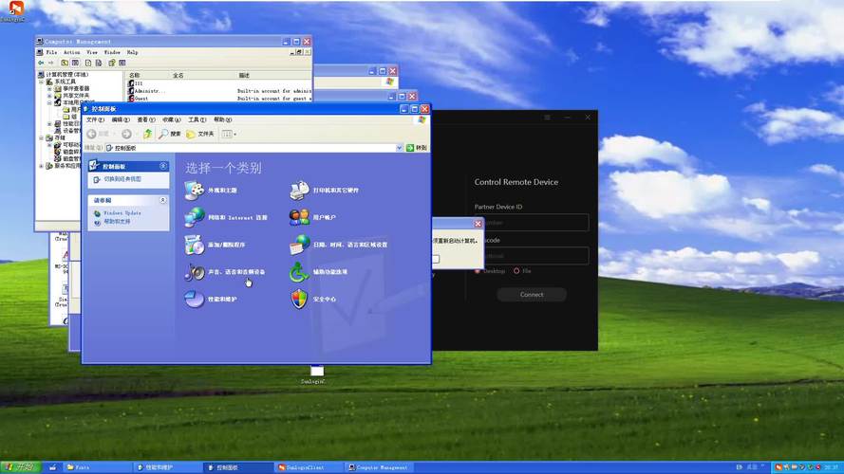This screenshot has height=474, width=844.
Task: Click the Folders button in Control Panel toolbar
Action: [x=200, y=134]
